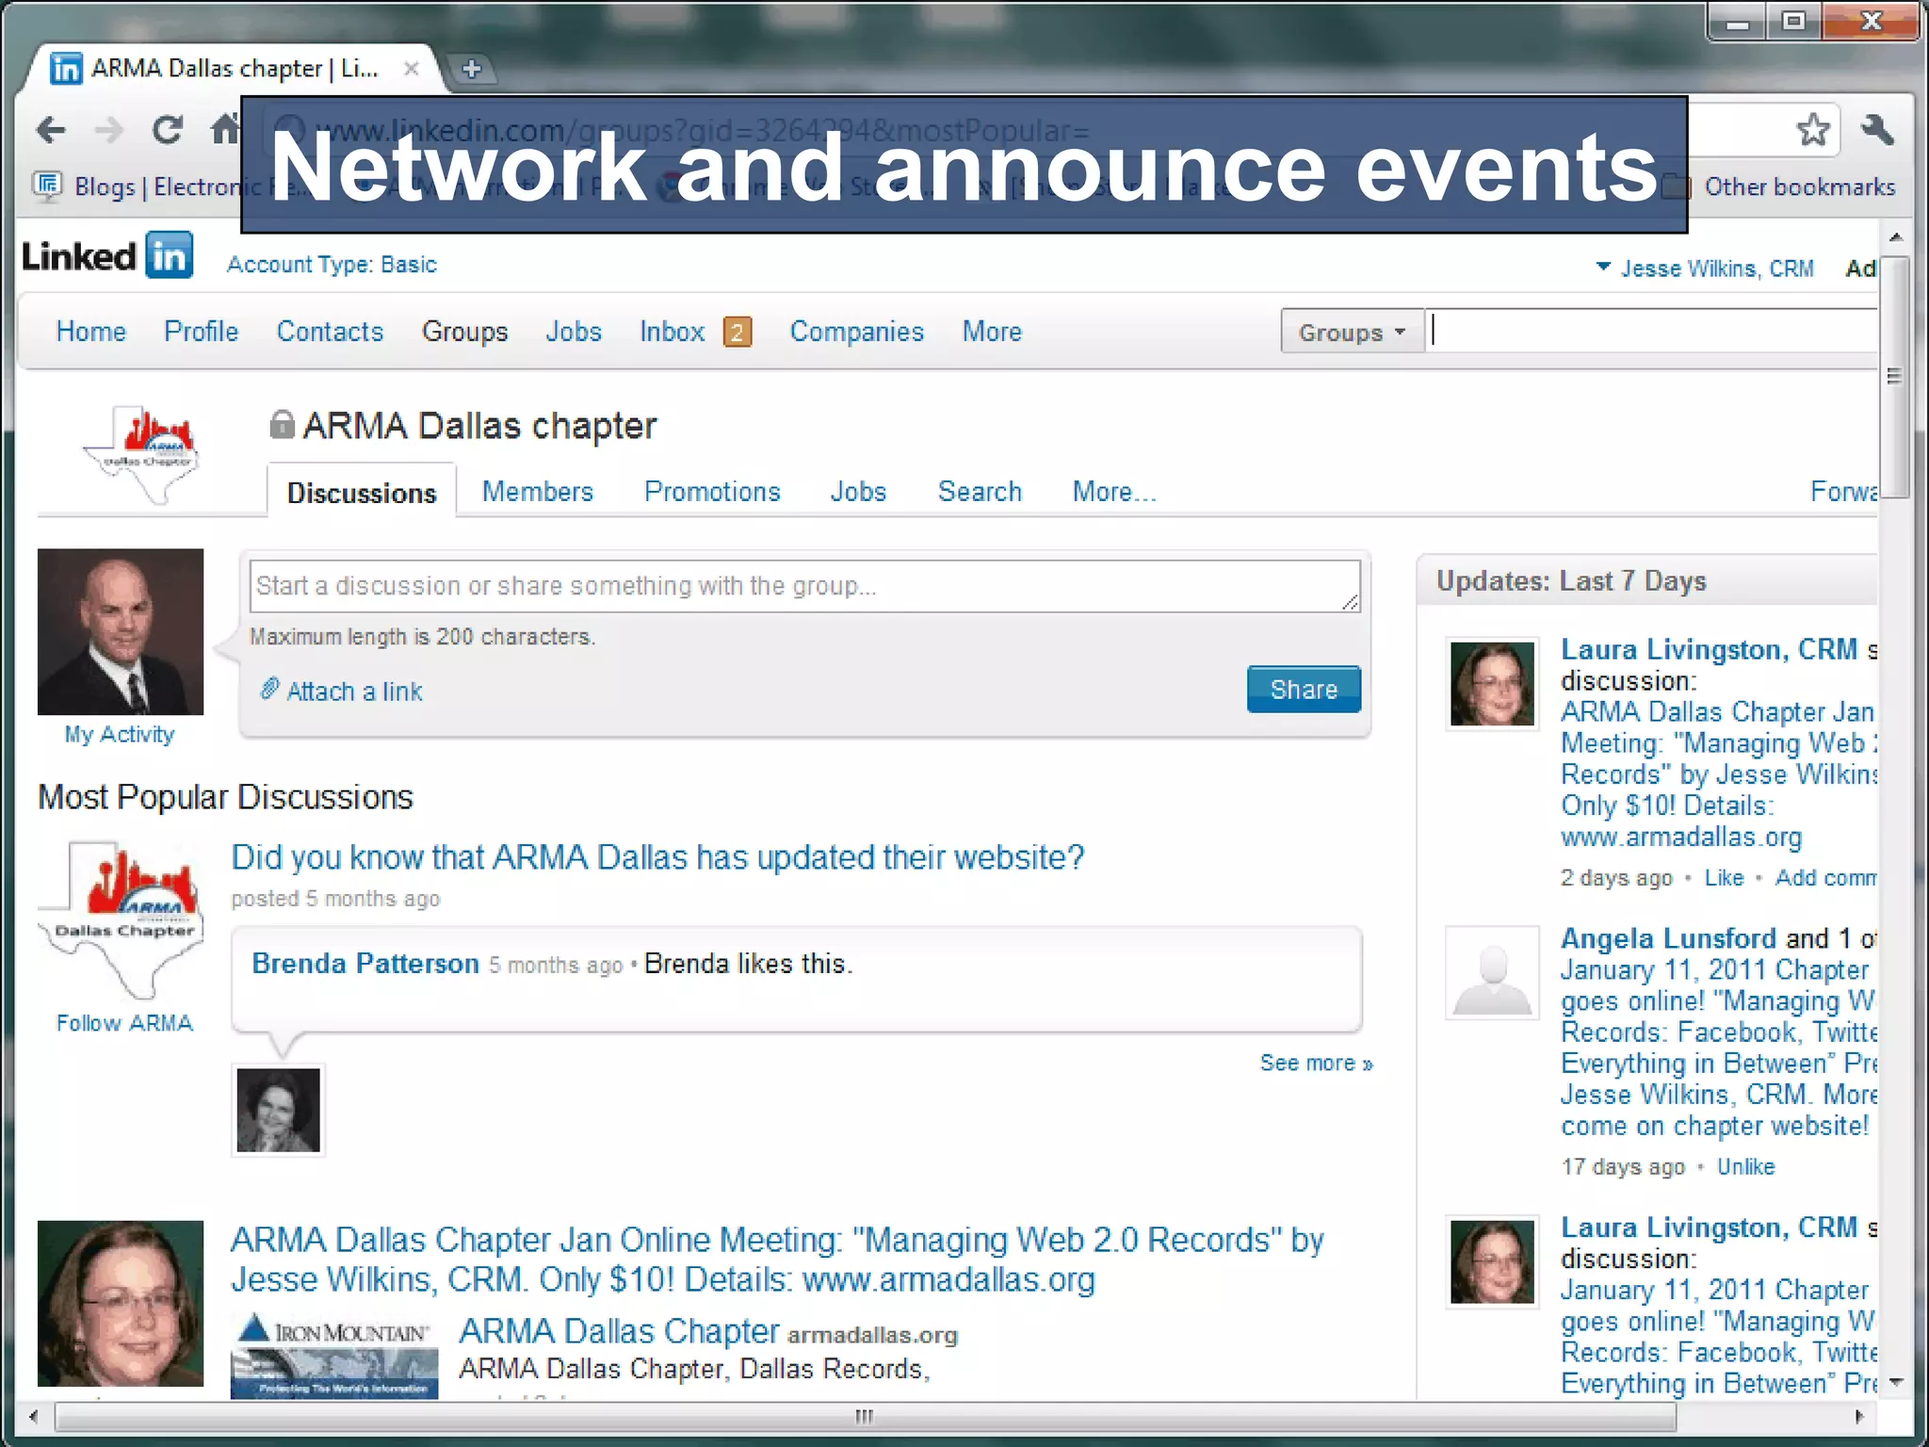1929x1447 pixels.
Task: Open the wrench settings menu
Action: click(1877, 129)
